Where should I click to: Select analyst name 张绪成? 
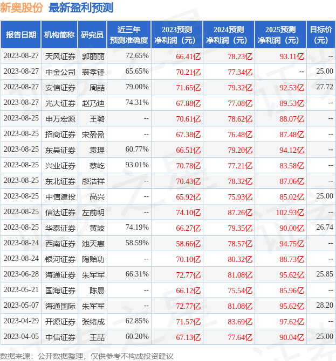point(93,322)
